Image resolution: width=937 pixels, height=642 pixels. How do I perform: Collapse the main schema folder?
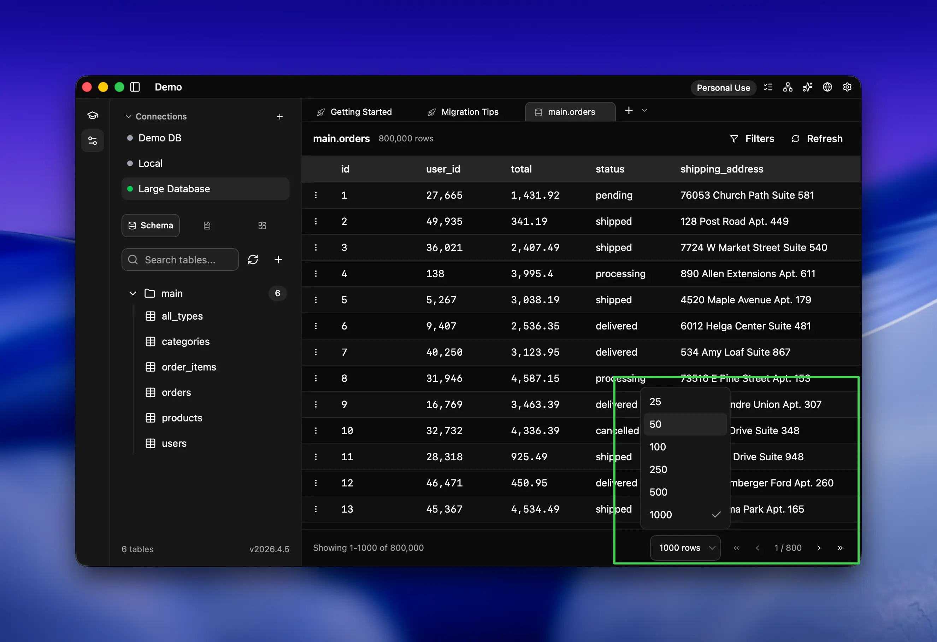(x=132, y=293)
